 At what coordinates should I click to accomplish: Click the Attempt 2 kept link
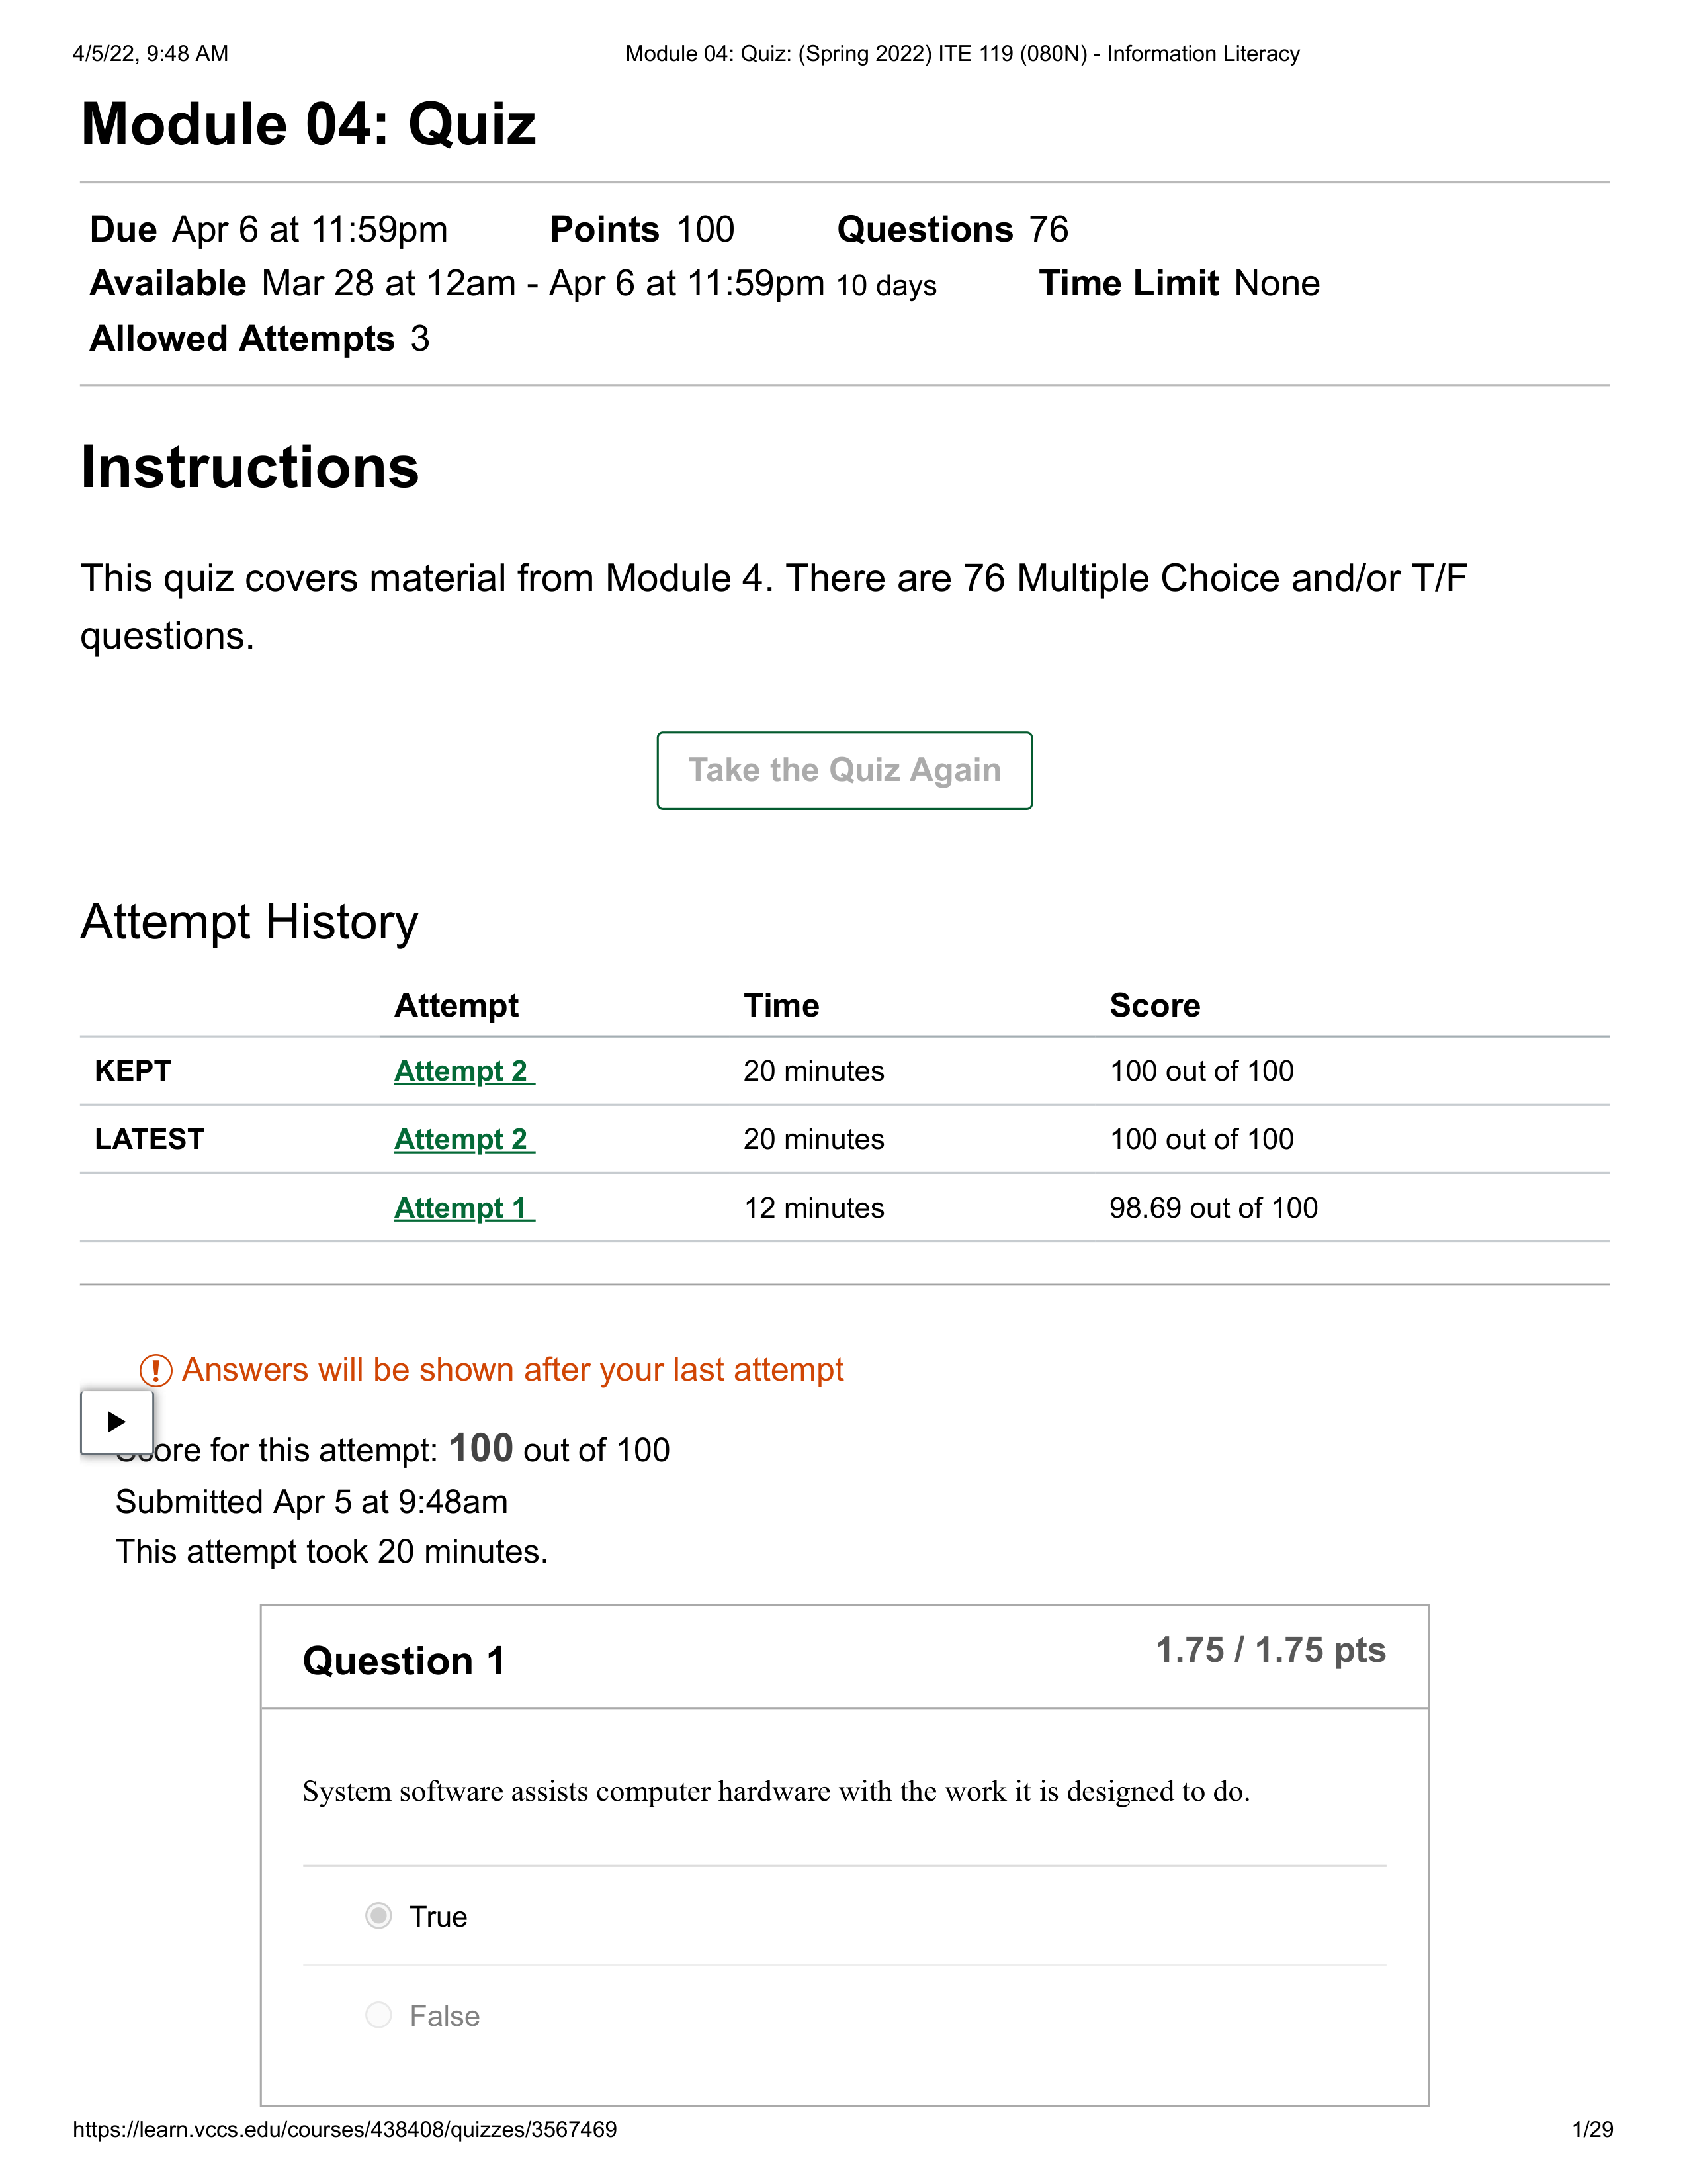pos(462,1067)
